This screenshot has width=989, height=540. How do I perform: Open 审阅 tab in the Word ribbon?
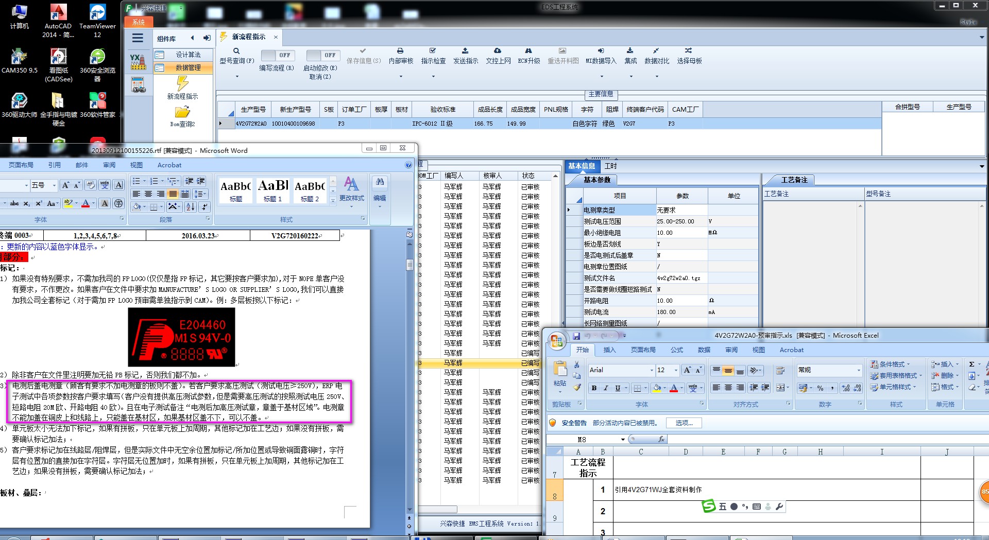click(109, 165)
